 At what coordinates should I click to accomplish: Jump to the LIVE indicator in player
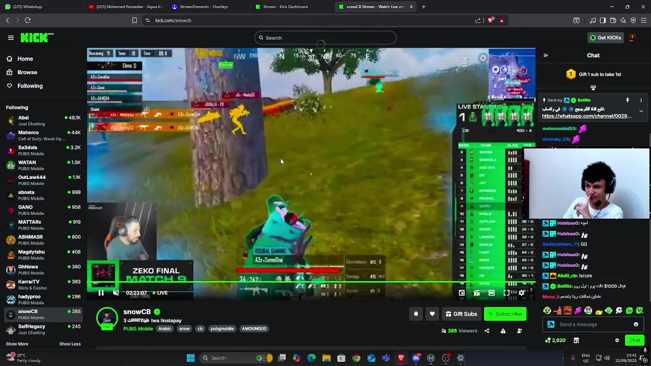coord(159,293)
